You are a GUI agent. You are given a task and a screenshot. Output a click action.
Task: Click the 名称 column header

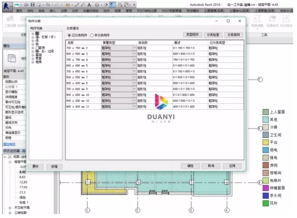coord(83,43)
